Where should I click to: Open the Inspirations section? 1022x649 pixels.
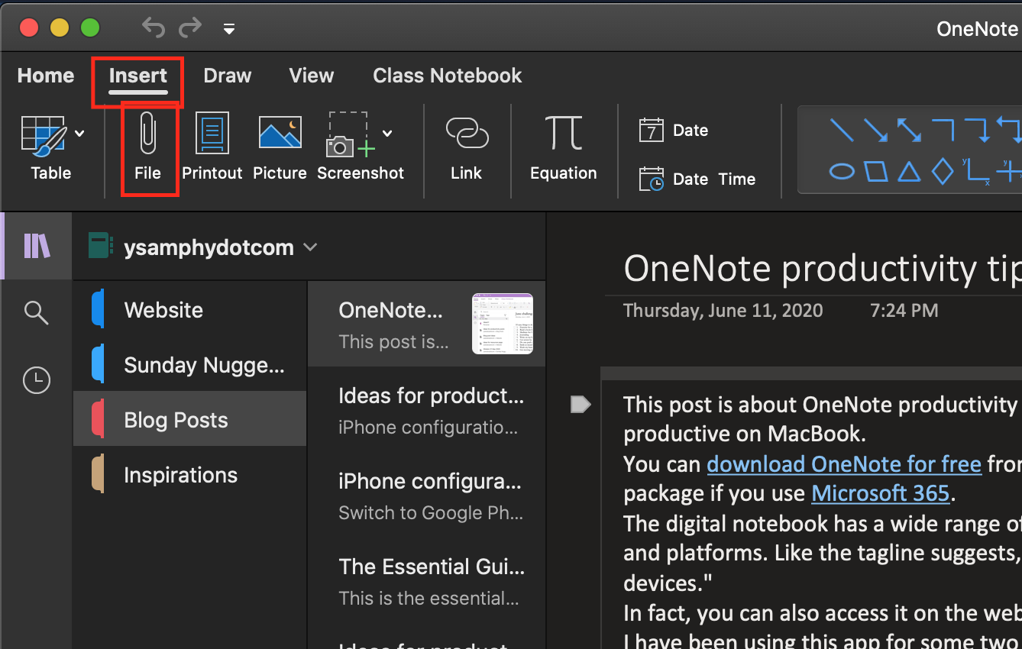click(x=190, y=475)
